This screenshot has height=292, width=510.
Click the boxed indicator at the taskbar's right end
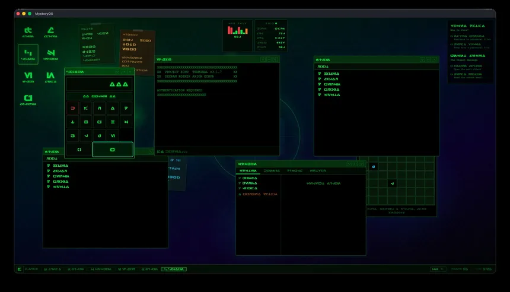[x=438, y=269]
